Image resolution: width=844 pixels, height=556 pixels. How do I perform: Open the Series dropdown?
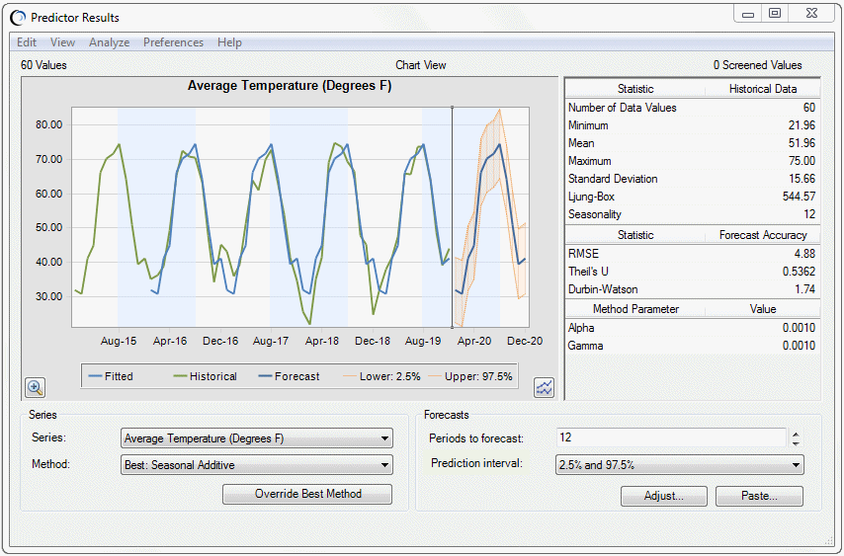(257, 438)
